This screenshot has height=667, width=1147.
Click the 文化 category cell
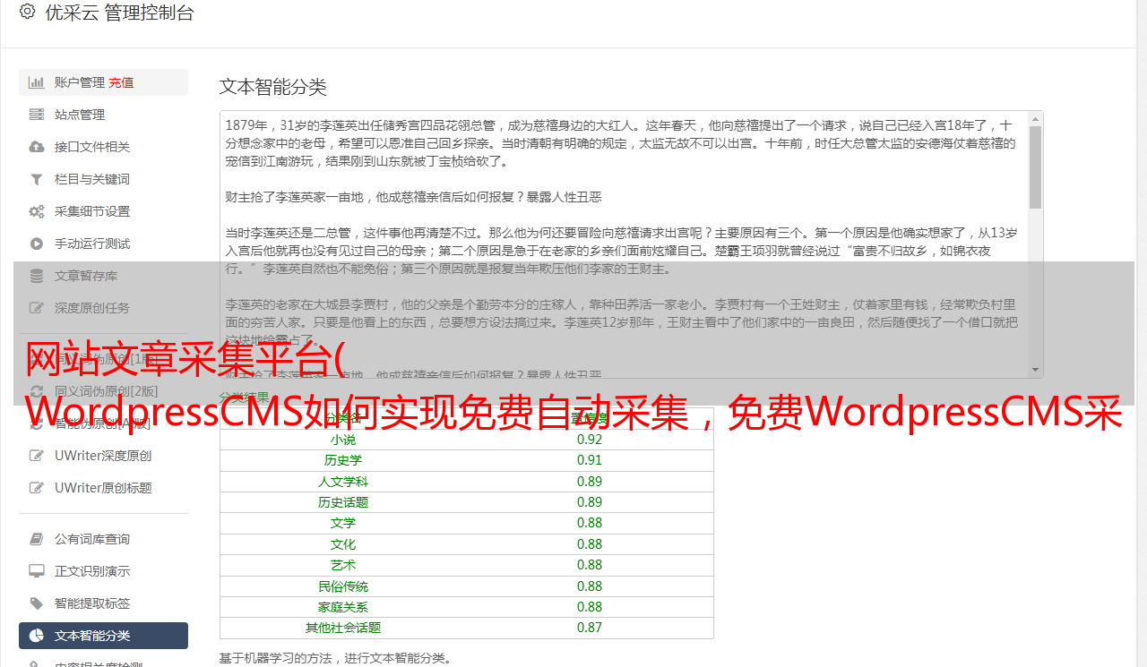[343, 544]
